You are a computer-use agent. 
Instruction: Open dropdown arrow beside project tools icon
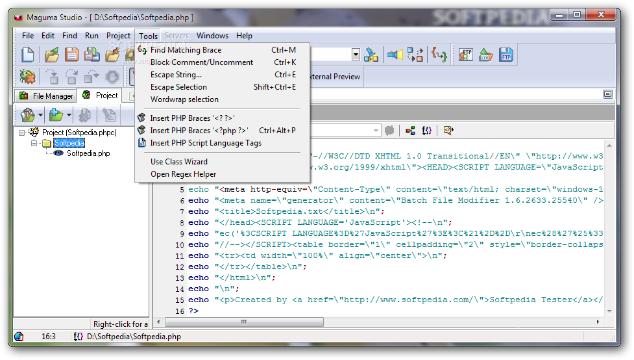40,116
